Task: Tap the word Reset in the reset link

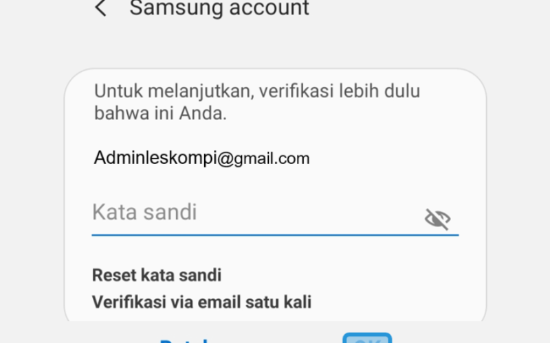Action: pos(114,275)
